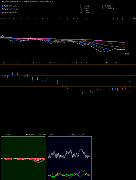Click the ADX (14 day) values text
This screenshot has width=136, height=180.
coord(76,135)
